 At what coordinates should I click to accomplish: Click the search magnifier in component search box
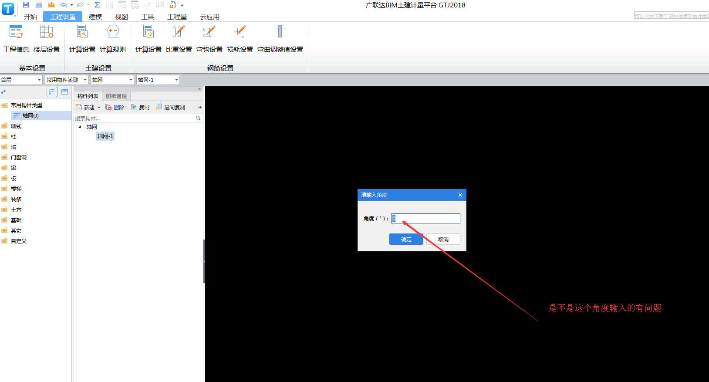click(198, 118)
